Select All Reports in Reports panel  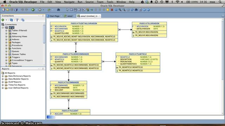pyautogui.click(x=10, y=73)
